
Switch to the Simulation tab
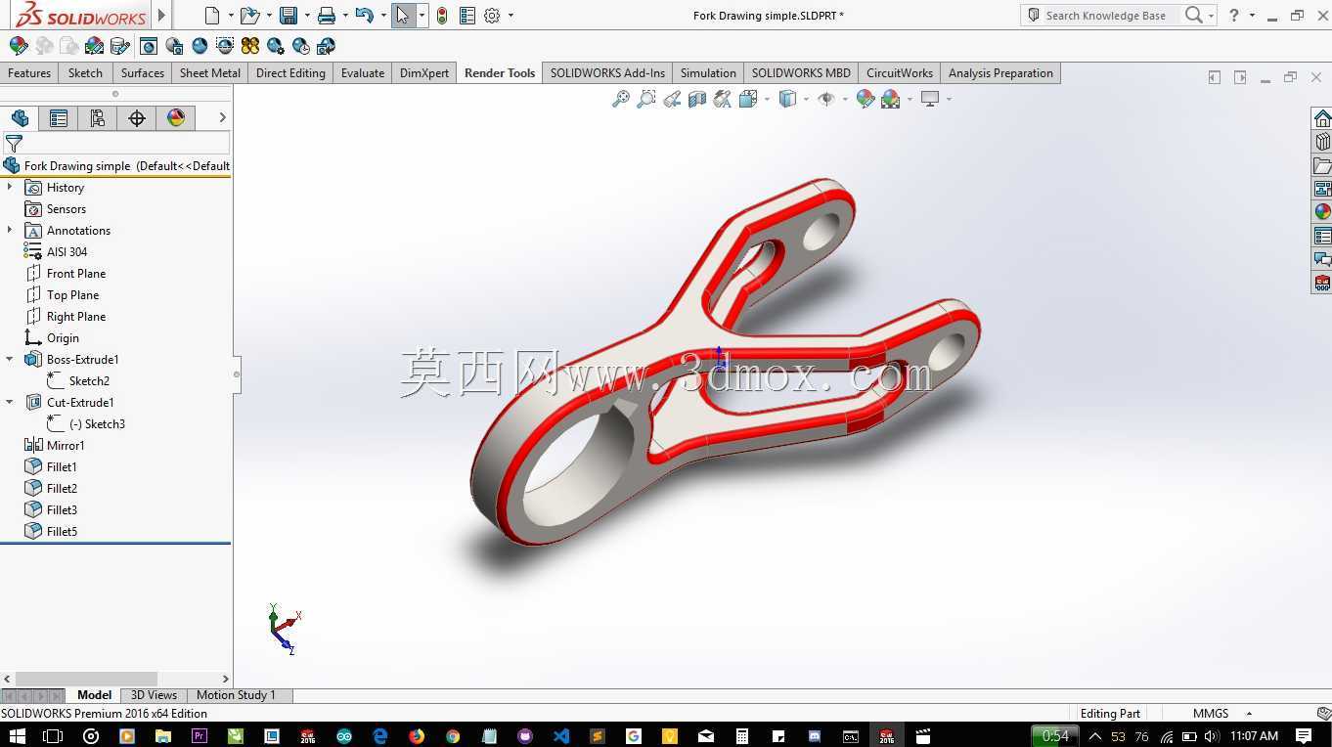[708, 73]
